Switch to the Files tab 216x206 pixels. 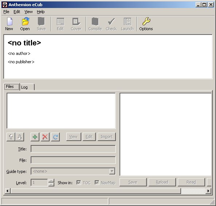[x=12, y=87]
